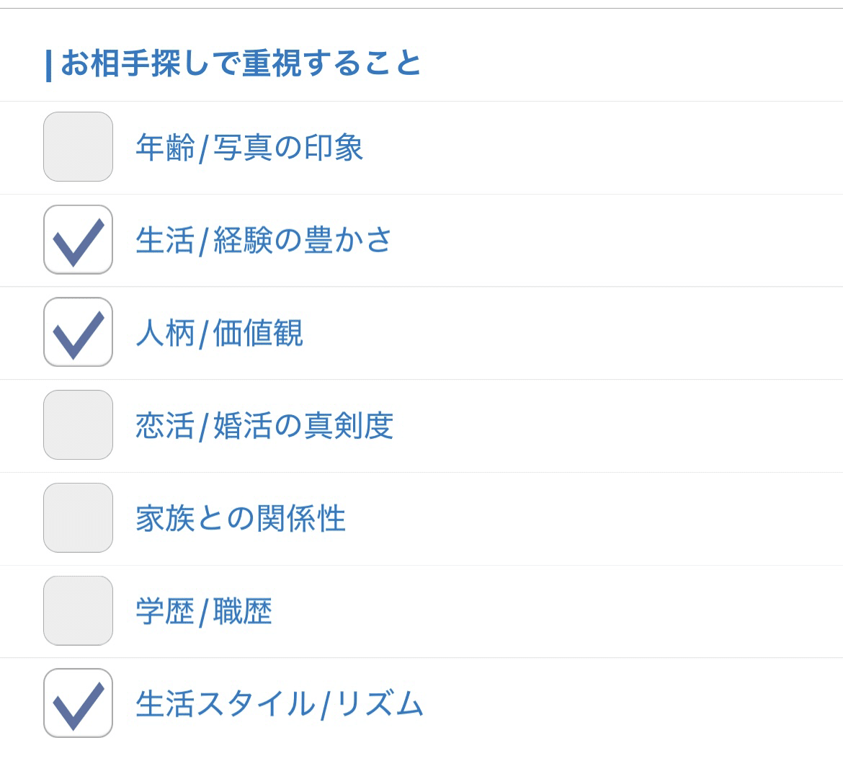Uncheck the 人柄/価値観 checkbox
Viewport: 843px width, 779px height.
coord(78,332)
